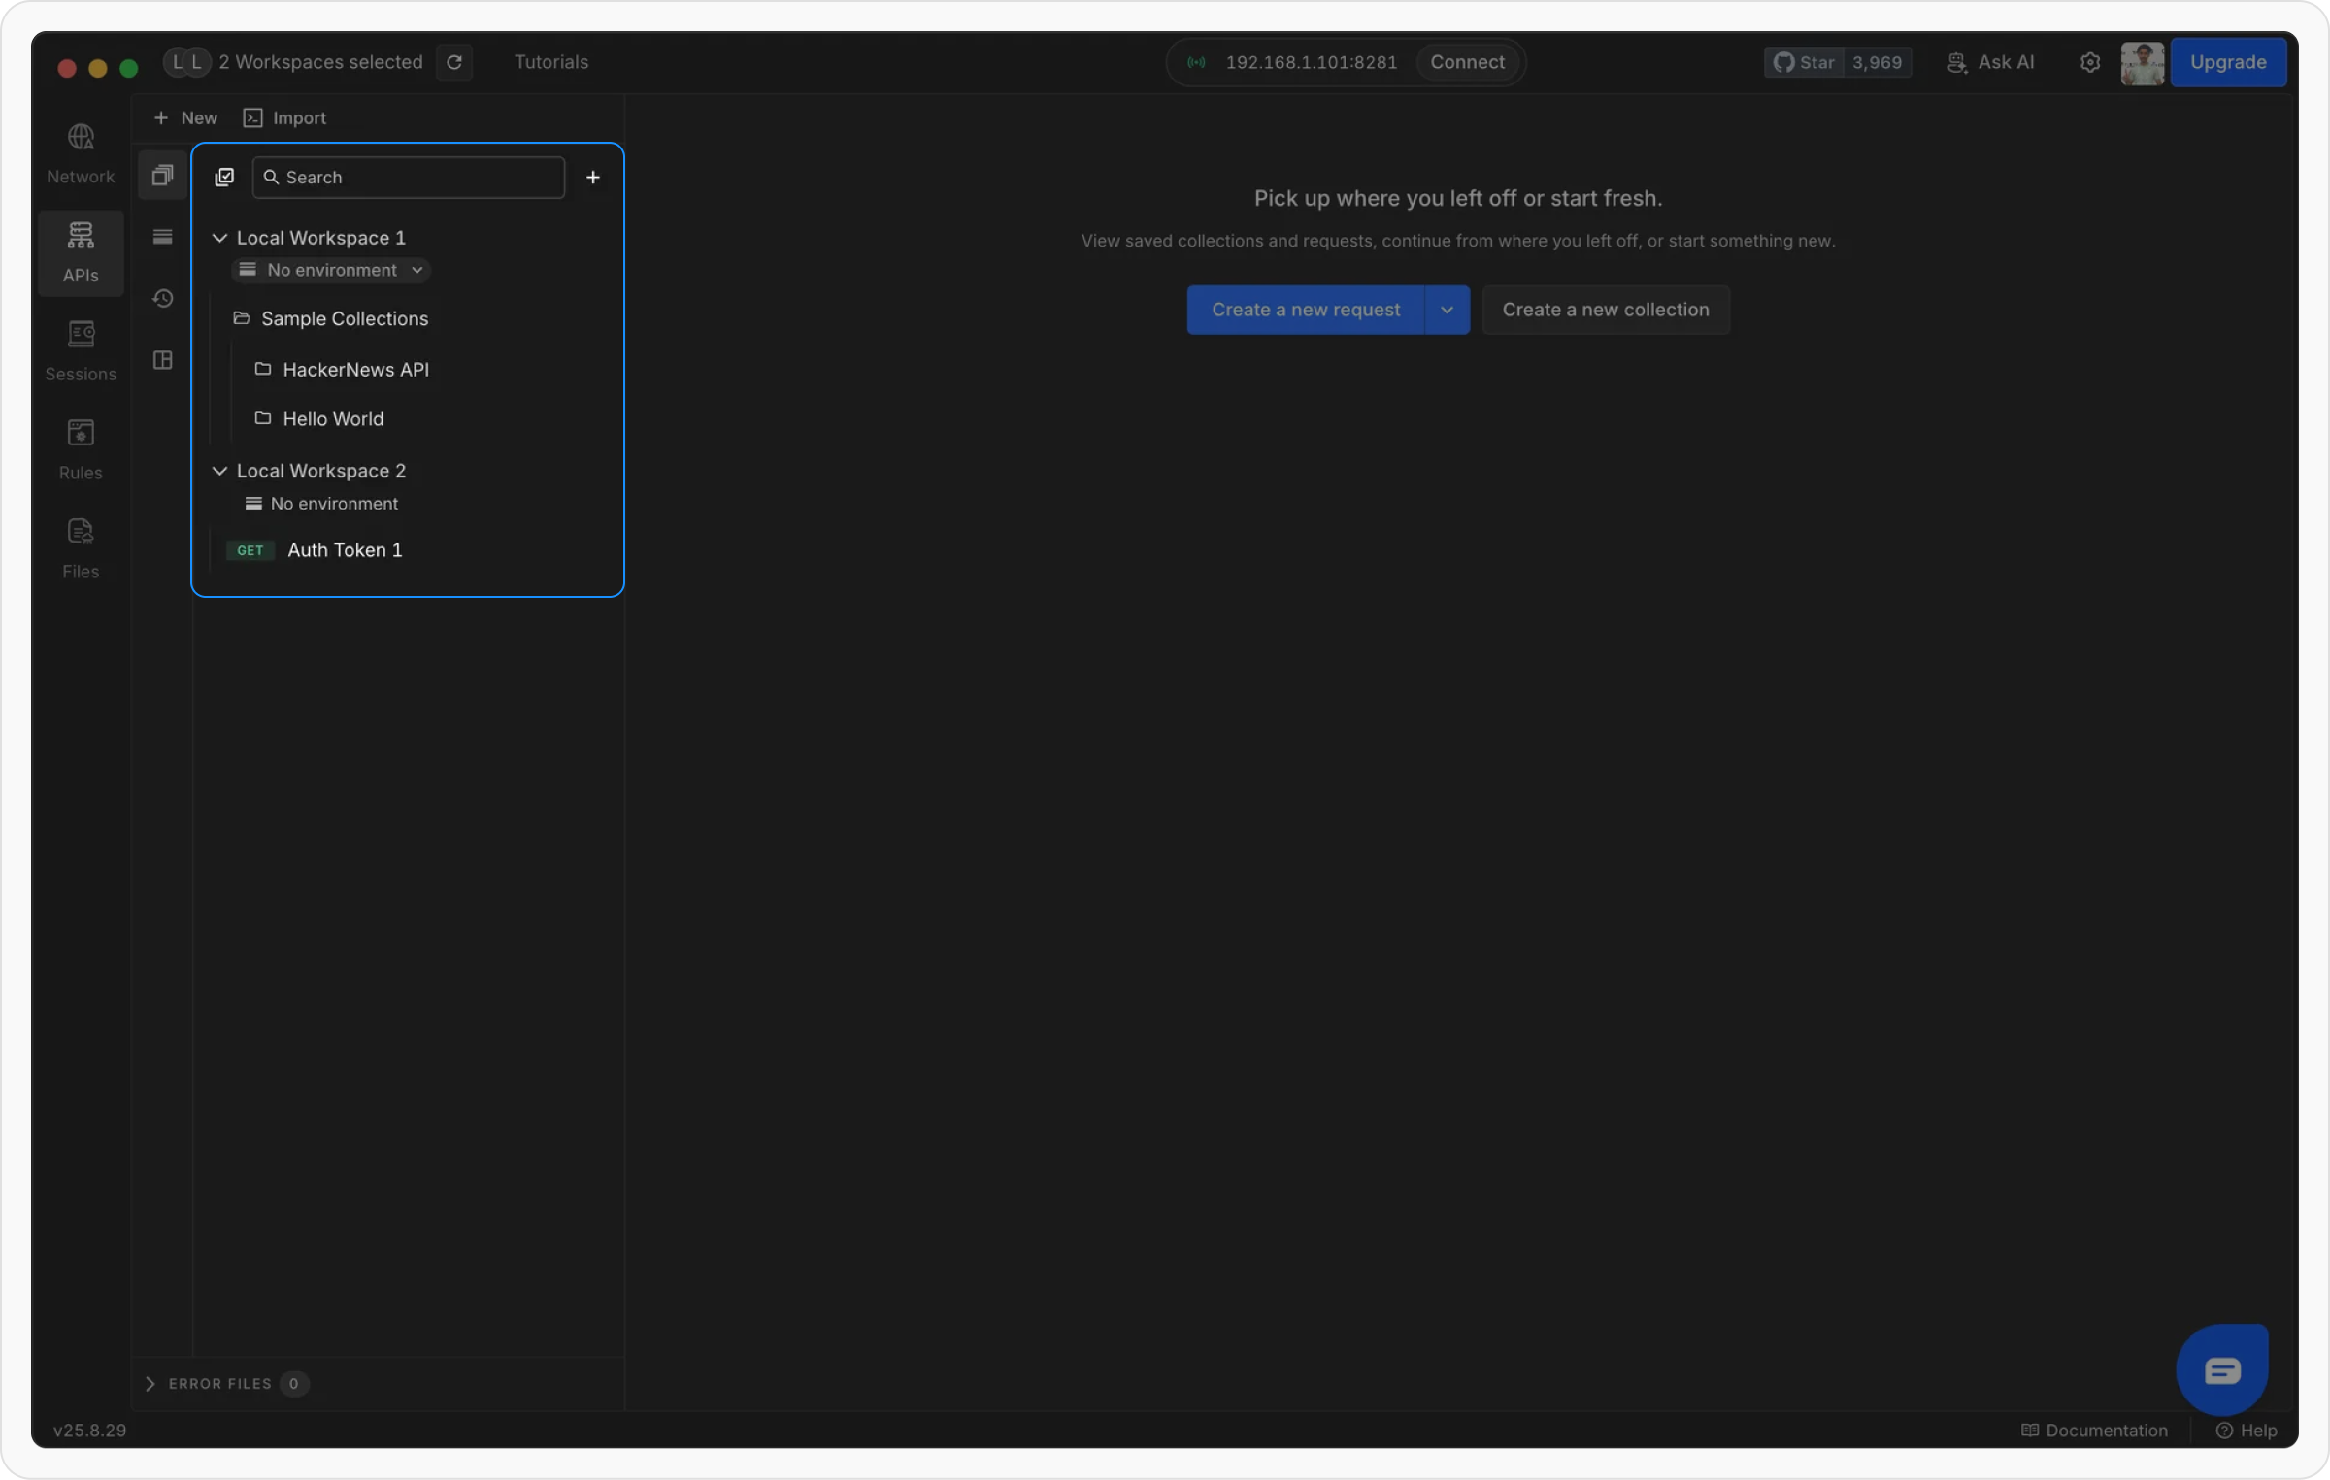Open dropdown arrow next to Create a new request
Viewport: 2330px width, 1480px height.
click(1447, 310)
